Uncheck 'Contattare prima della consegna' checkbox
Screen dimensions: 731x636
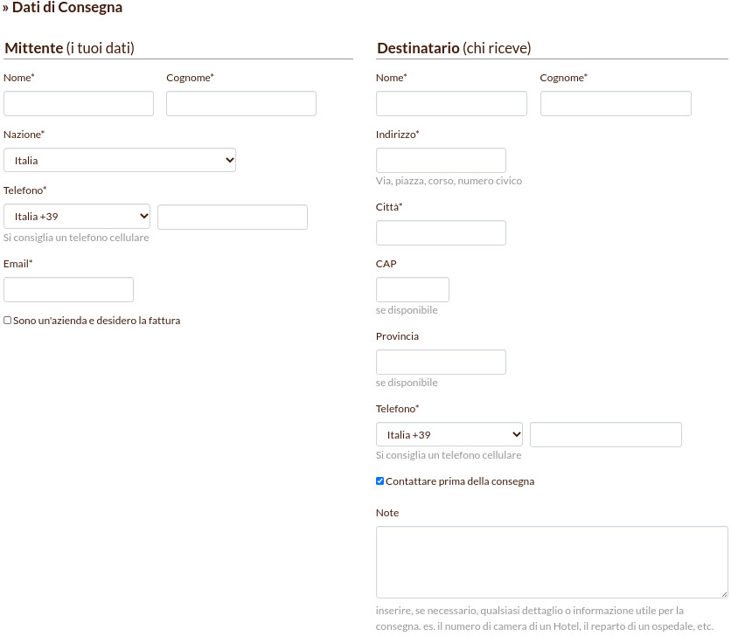(x=380, y=481)
